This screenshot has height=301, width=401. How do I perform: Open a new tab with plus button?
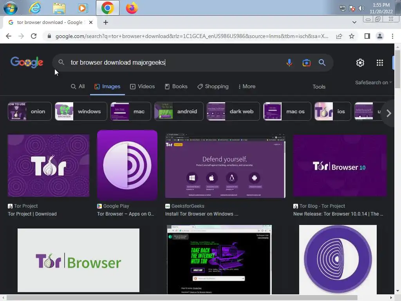[106, 22]
